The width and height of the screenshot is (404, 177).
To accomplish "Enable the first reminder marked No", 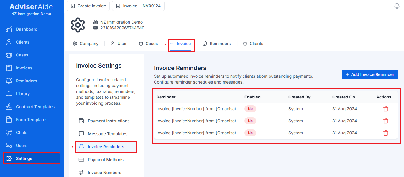I will click(250, 108).
